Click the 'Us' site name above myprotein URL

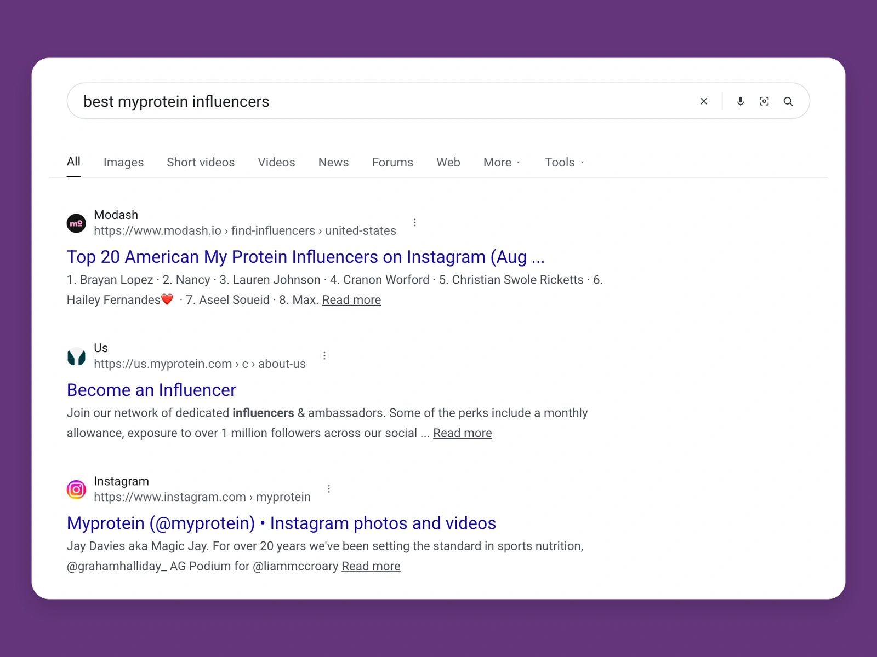coord(101,348)
